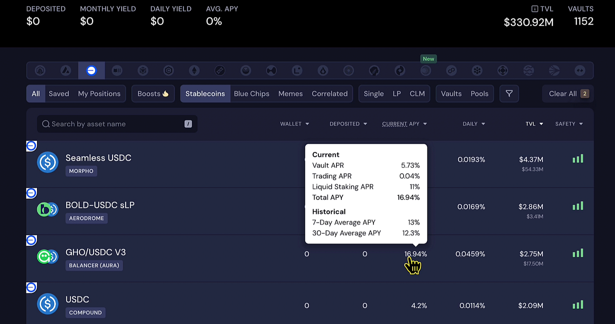Click the highlighted Base chain icon

pos(91,70)
